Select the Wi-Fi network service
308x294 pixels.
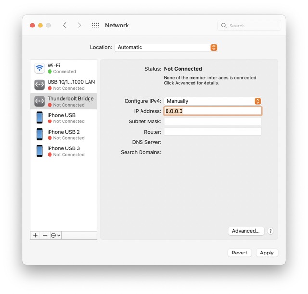pos(64,68)
